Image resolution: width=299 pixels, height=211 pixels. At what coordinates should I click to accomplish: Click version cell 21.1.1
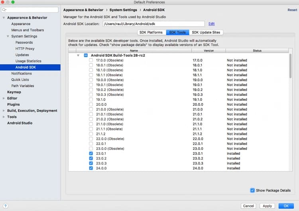click(197, 129)
